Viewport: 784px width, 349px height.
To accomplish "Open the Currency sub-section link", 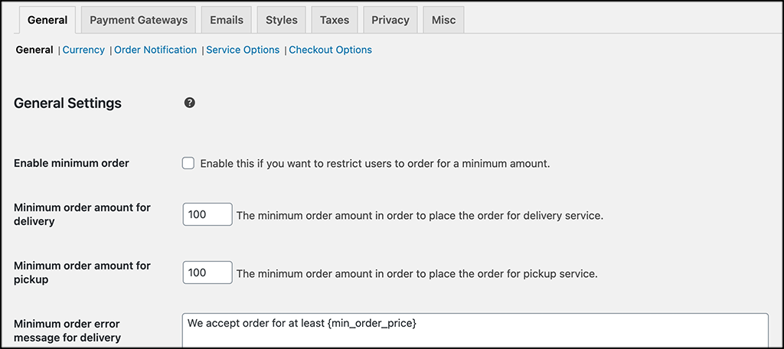I will (x=83, y=50).
